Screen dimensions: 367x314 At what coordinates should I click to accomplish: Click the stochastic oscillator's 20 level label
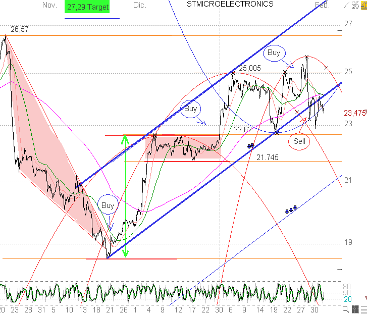[347, 299]
